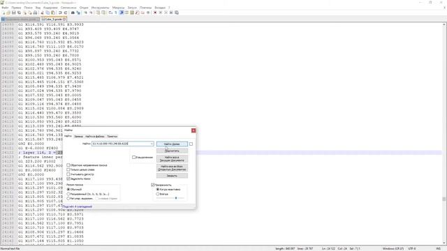
Task: Show all characters toolbar icon
Action: [x=116, y=13]
